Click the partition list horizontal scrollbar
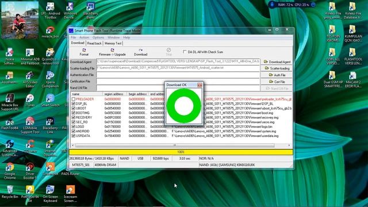The image size is (368, 207). (x=175, y=145)
